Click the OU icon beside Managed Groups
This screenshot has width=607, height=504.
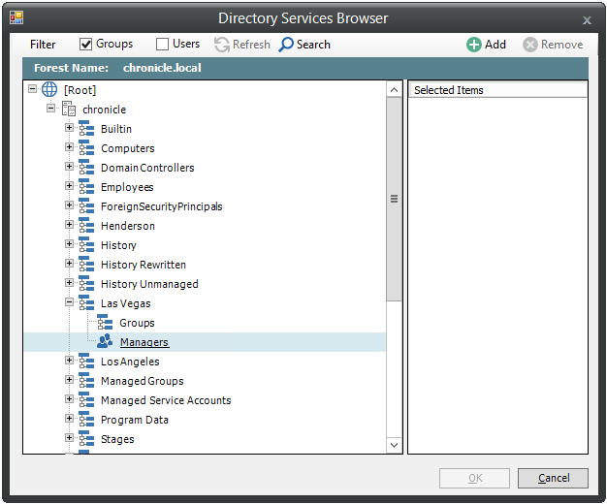tap(86, 381)
